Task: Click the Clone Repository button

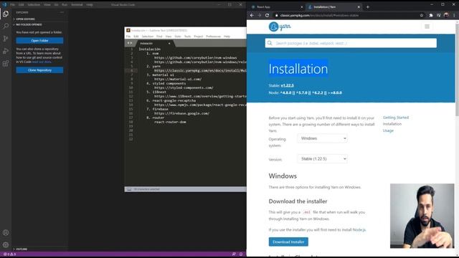Action: [x=39, y=70]
